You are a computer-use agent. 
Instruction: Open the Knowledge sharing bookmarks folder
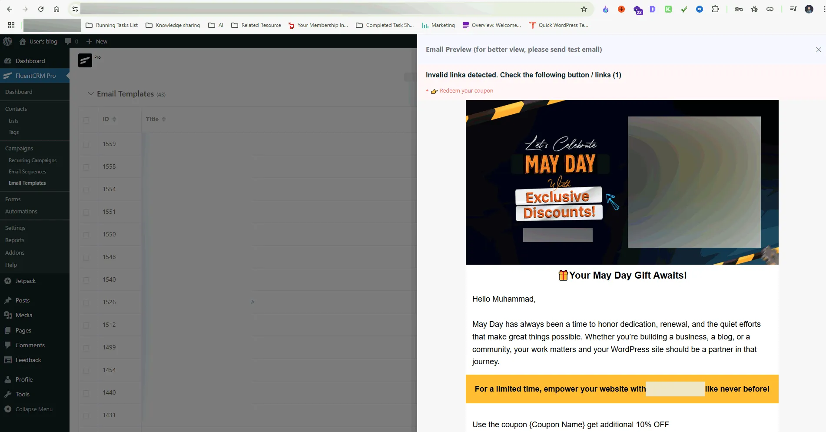tap(172, 25)
